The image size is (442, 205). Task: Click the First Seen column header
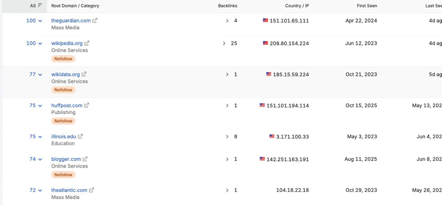(367, 6)
